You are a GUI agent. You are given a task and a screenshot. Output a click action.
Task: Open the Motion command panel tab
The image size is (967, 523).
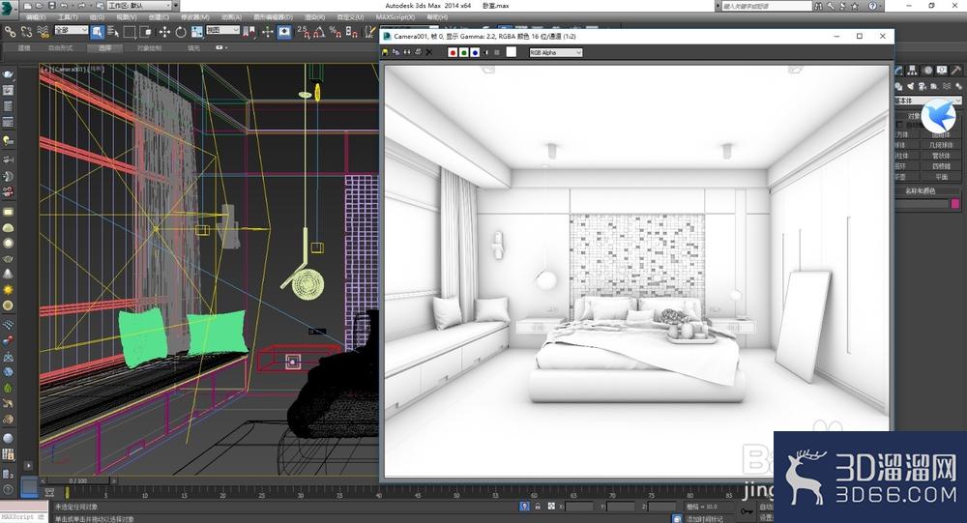[x=927, y=71]
